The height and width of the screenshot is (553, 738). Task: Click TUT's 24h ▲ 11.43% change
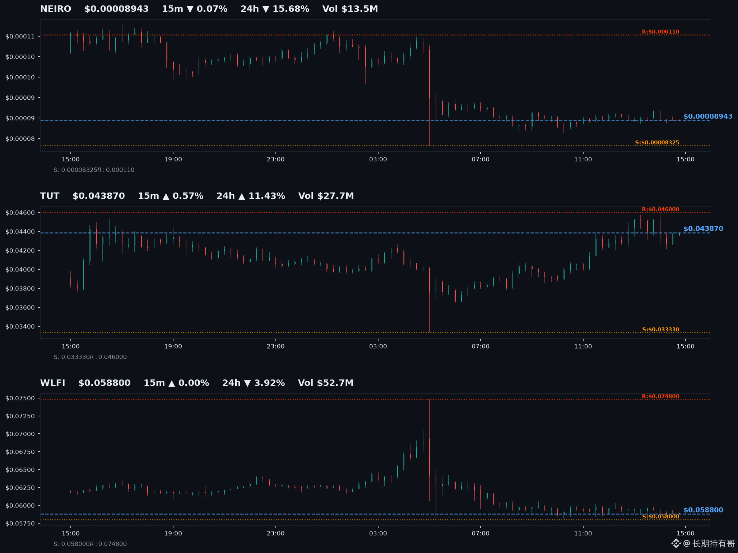251,196
